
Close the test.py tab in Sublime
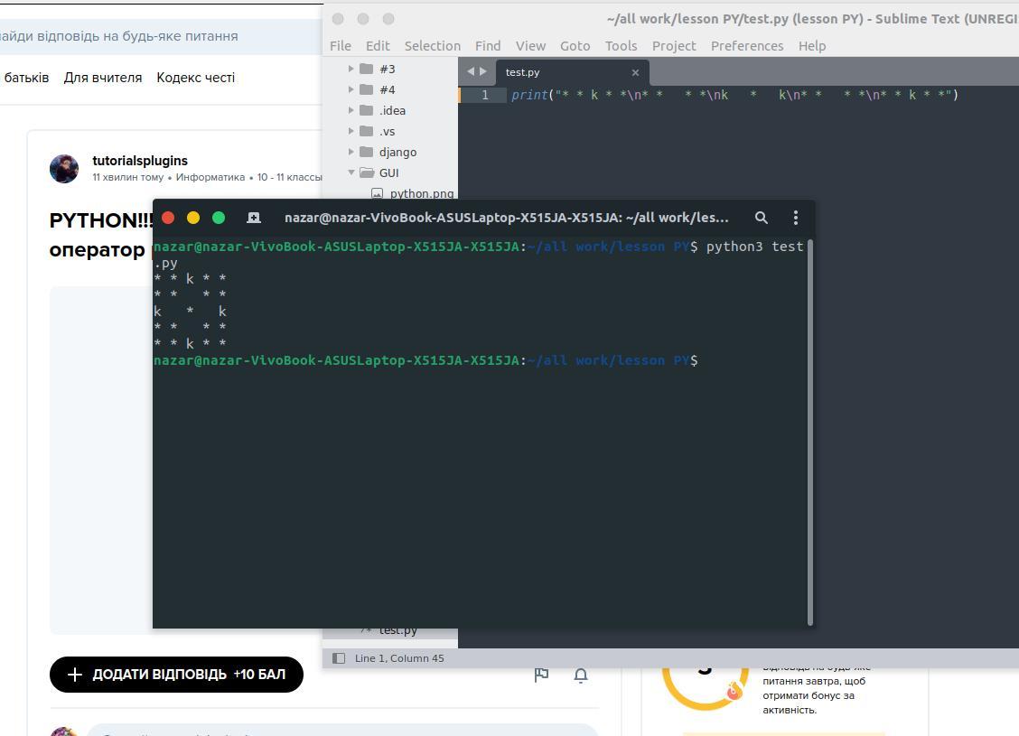pyautogui.click(x=635, y=72)
